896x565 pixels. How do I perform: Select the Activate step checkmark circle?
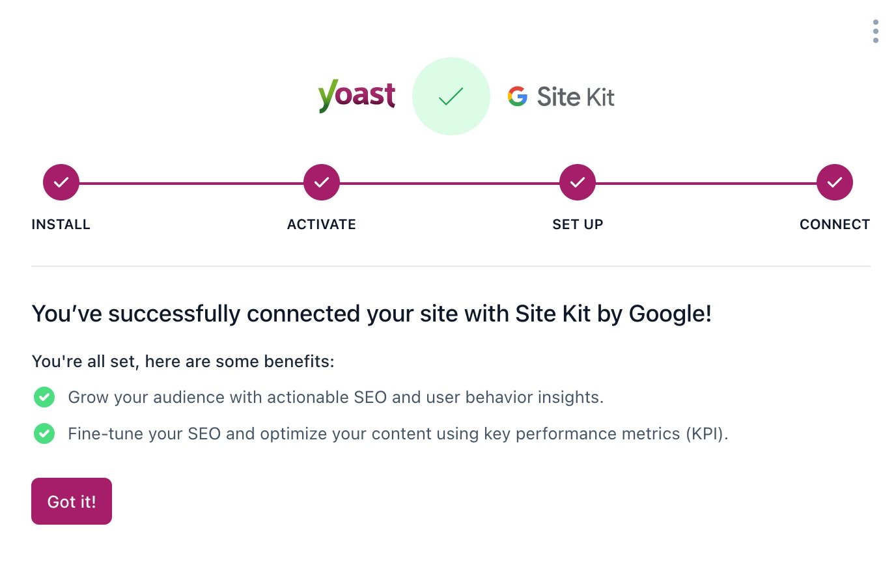(322, 183)
